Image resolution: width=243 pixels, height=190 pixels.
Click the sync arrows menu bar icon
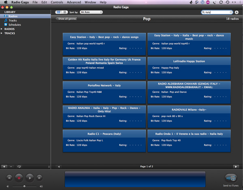pyautogui.click(x=221, y=2)
